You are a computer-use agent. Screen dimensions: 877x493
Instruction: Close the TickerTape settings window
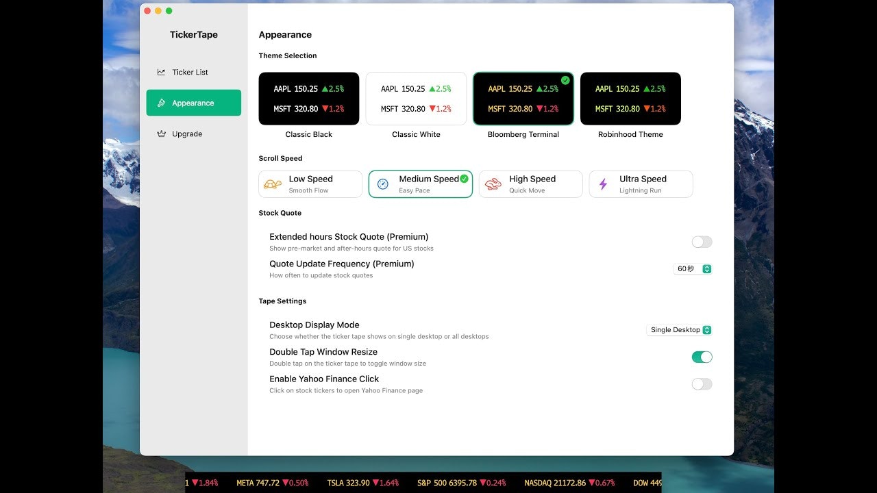(147, 11)
